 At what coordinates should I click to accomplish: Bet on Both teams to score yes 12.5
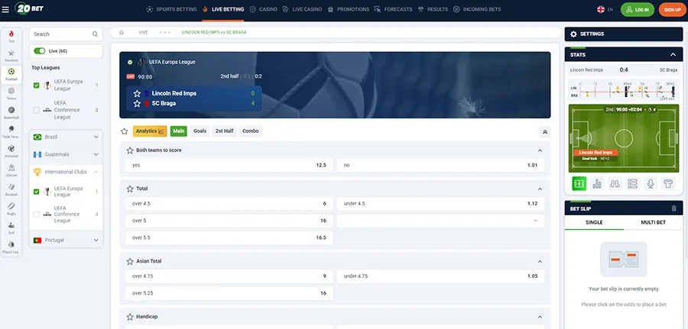point(229,166)
